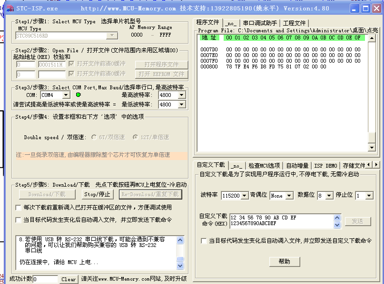Open the upper _no_ tab
This screenshot has height=284, width=384.
tap(231, 23)
